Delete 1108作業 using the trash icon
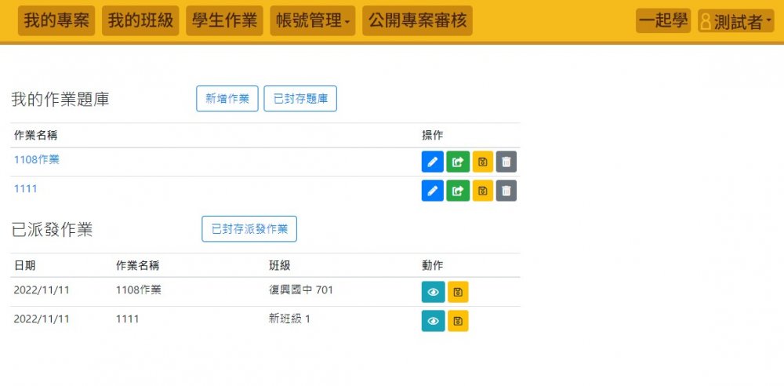This screenshot has height=386, width=784. click(x=506, y=162)
